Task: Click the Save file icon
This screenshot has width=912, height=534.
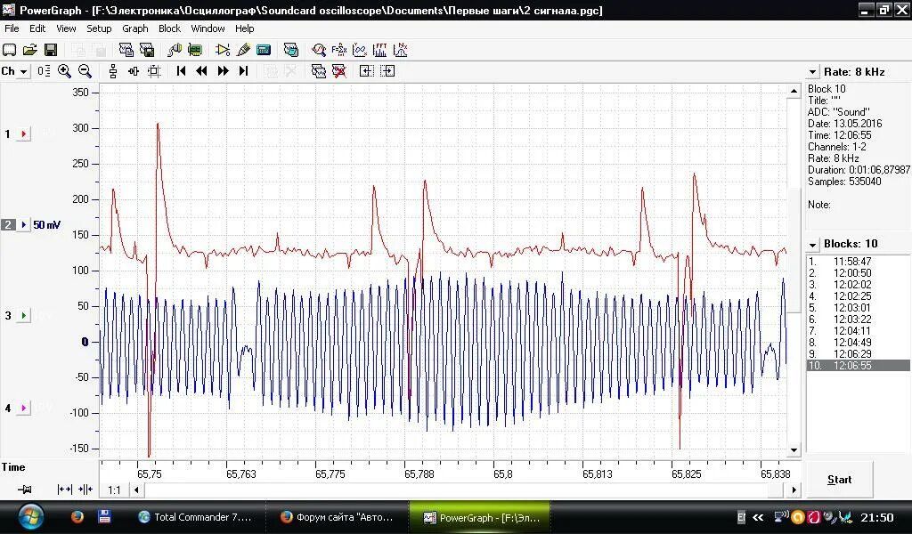Action: [x=52, y=50]
